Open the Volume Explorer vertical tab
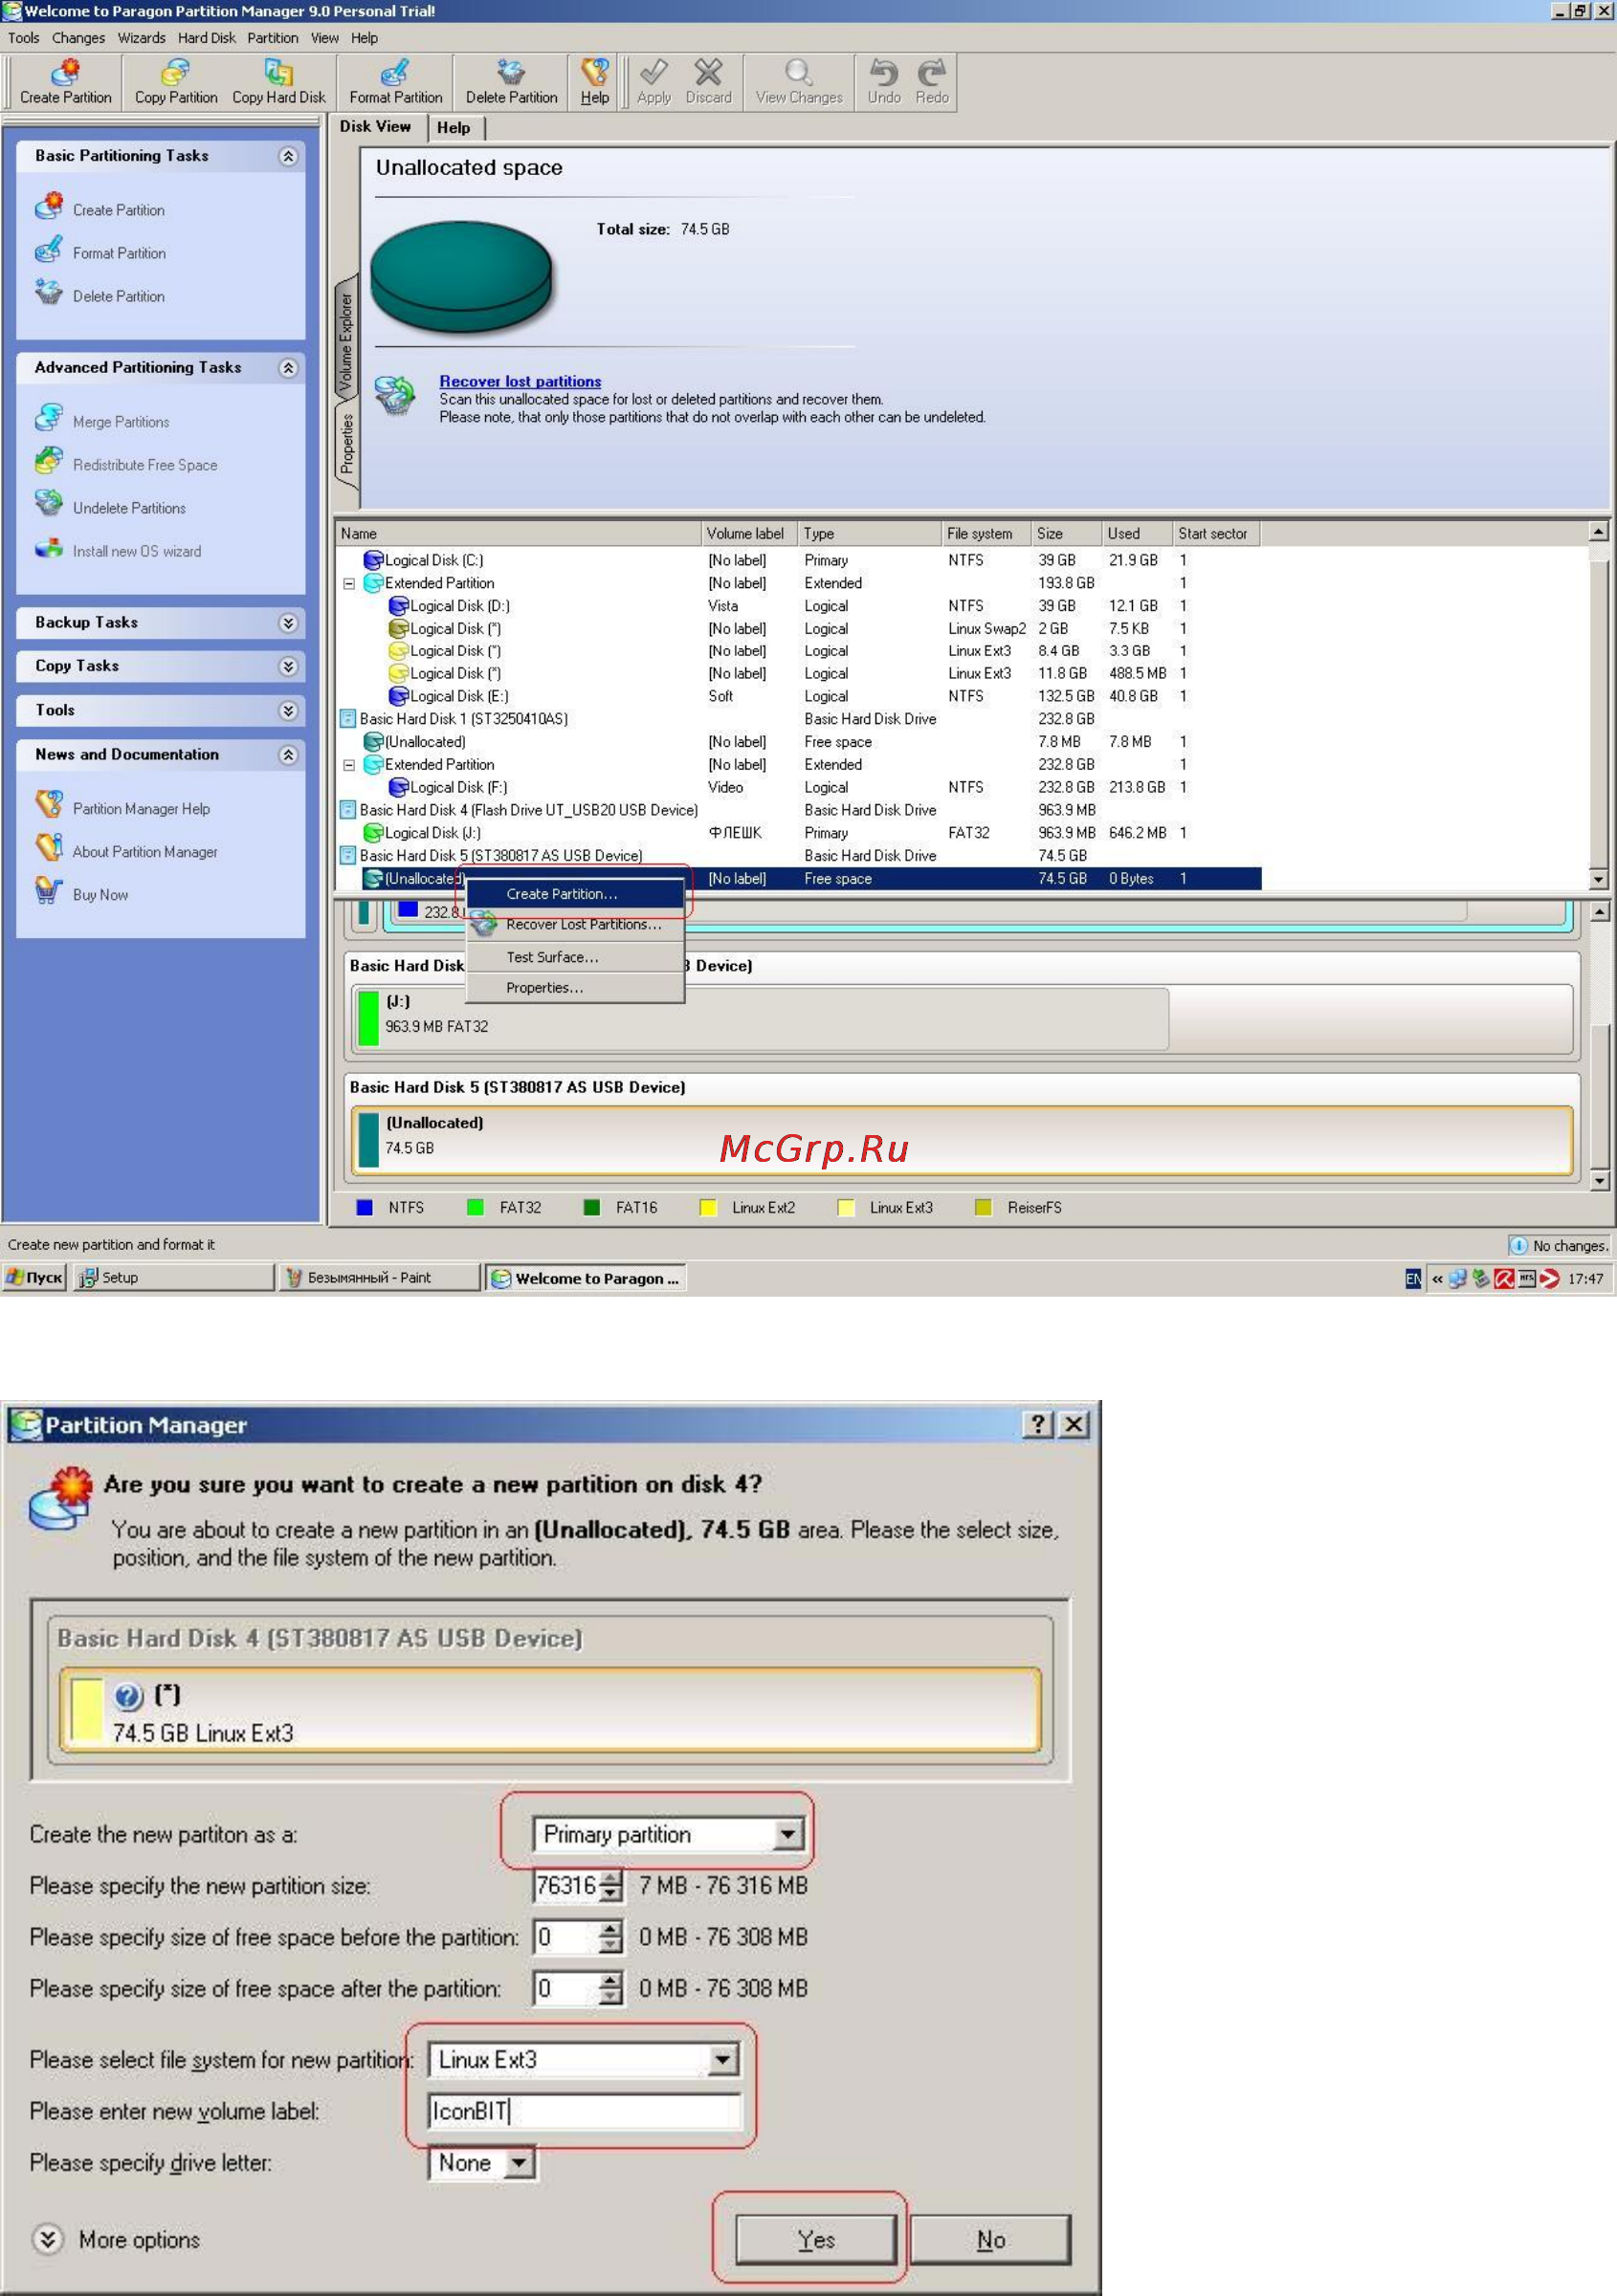 coord(346,341)
